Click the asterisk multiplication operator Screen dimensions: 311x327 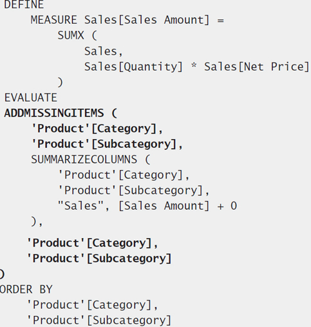194,66
